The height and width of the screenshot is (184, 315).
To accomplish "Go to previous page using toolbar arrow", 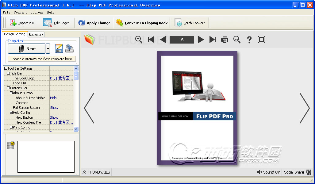I will [x=163, y=40].
